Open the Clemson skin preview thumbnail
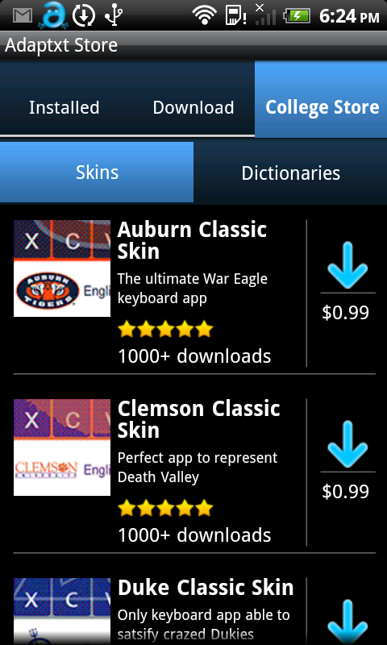 [62, 447]
